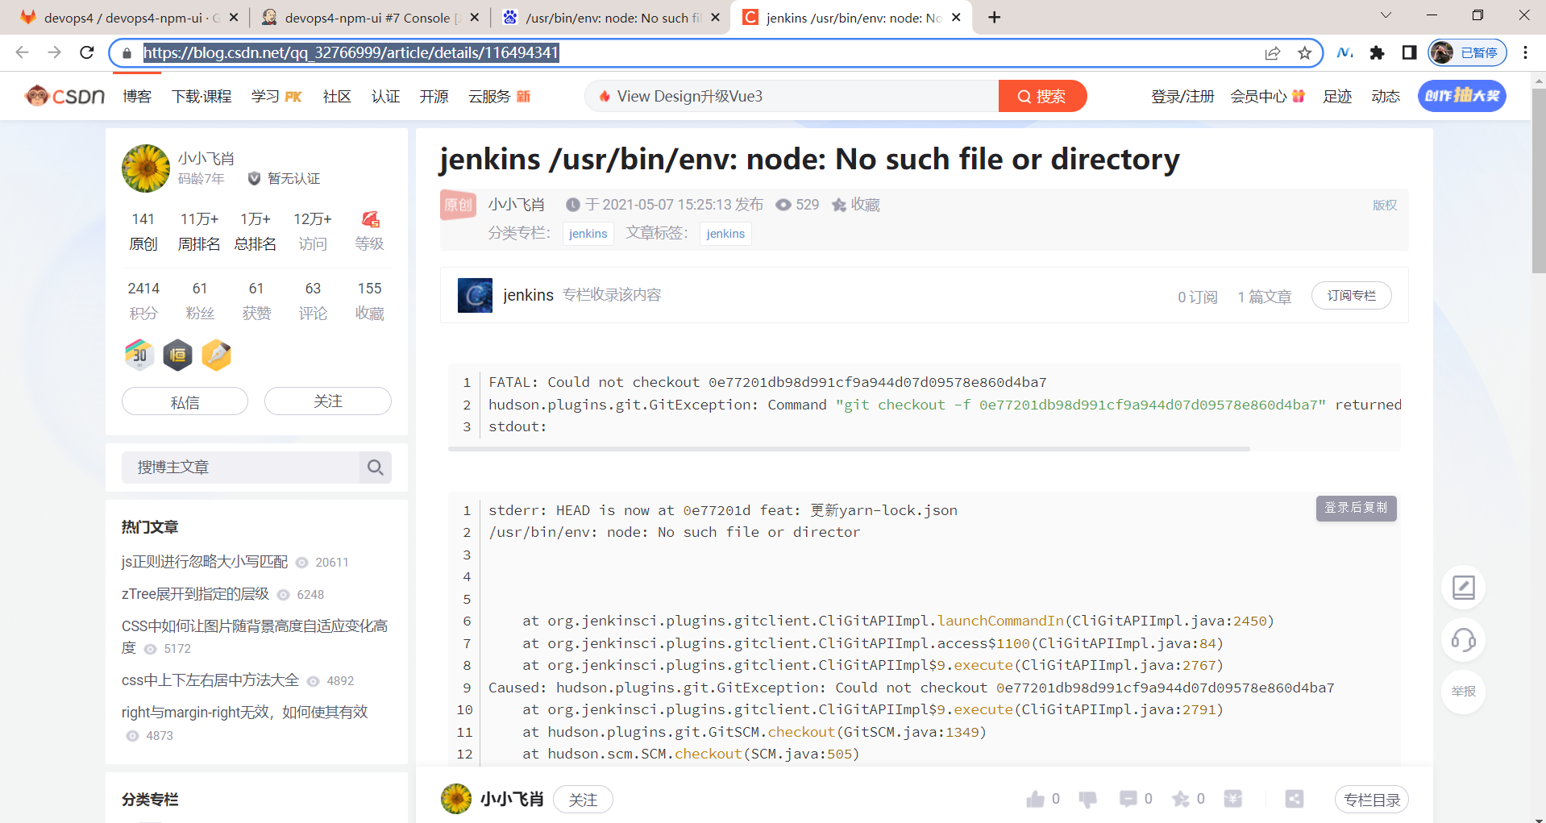Click the share page icon in address bar
The image size is (1546, 823).
[x=1273, y=53]
